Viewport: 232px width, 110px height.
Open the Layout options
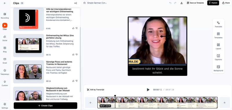[218, 46]
